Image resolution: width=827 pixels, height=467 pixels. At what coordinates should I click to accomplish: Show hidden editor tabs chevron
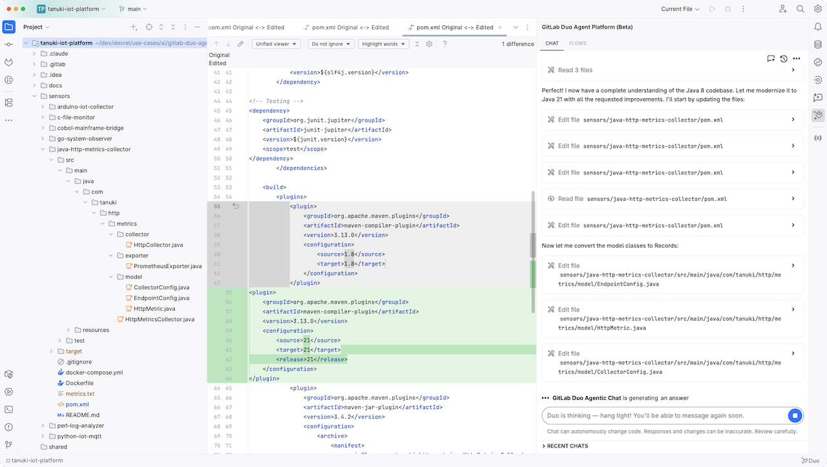point(516,27)
